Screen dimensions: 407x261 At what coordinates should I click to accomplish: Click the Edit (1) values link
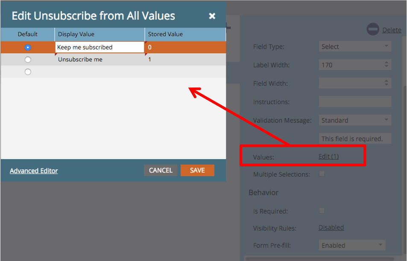tap(328, 157)
